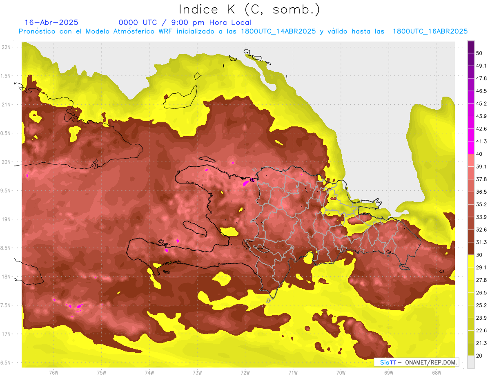Click the '26.5' color scale value
The image size is (490, 378).
481,292
